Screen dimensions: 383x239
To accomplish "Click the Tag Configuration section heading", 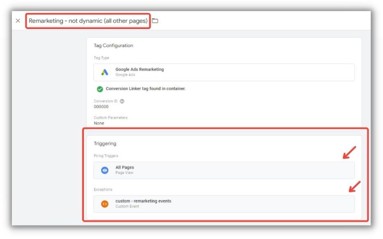I will click(x=113, y=46).
